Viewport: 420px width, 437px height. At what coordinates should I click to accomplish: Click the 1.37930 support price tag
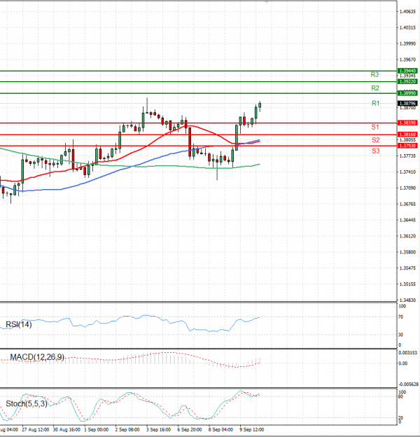[407, 146]
